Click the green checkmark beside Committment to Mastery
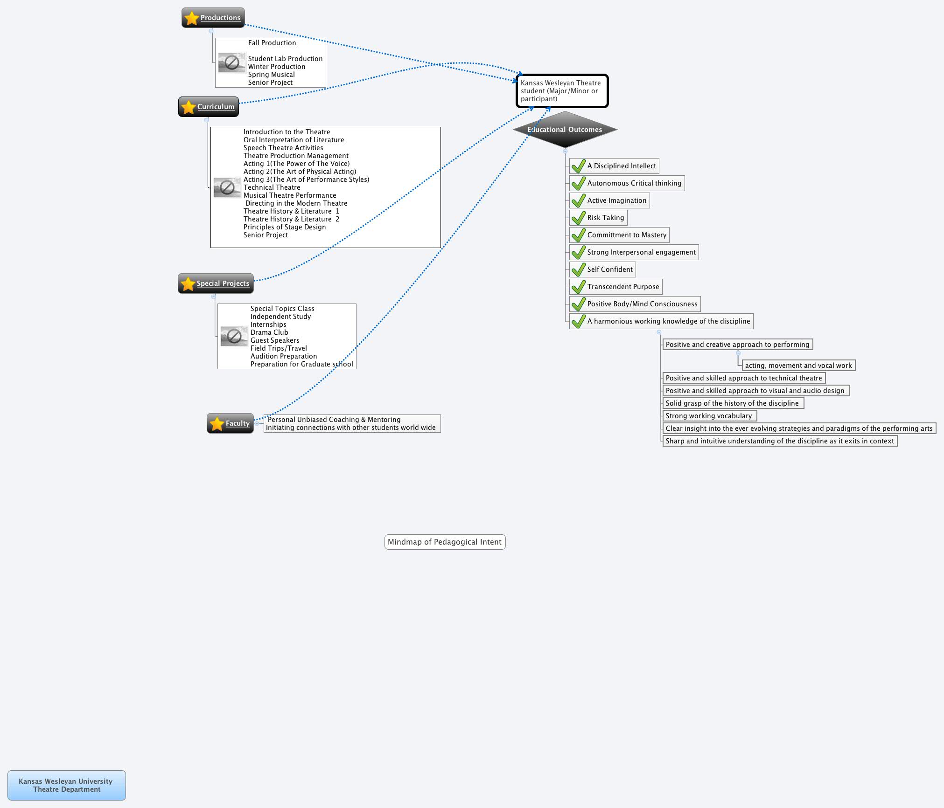 tap(579, 235)
